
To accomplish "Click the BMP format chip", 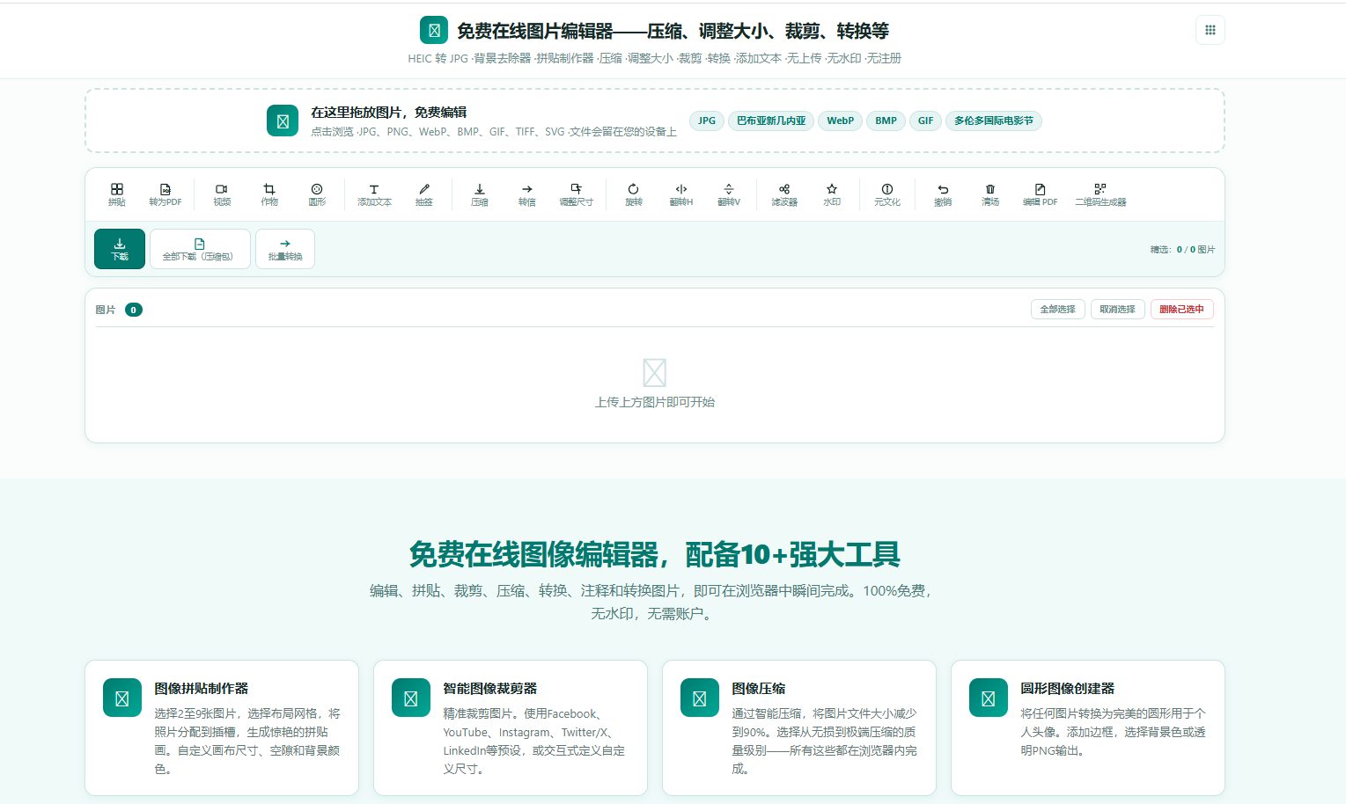I will (886, 121).
